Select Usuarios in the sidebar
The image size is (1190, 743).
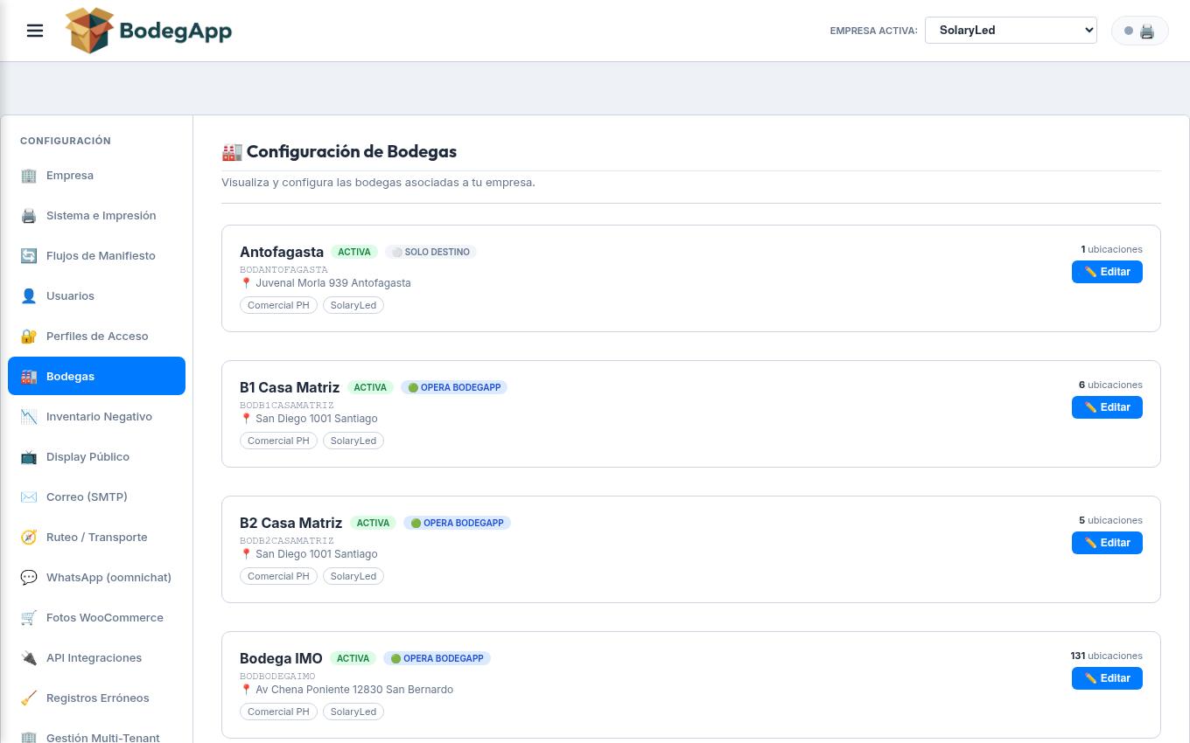coord(96,295)
